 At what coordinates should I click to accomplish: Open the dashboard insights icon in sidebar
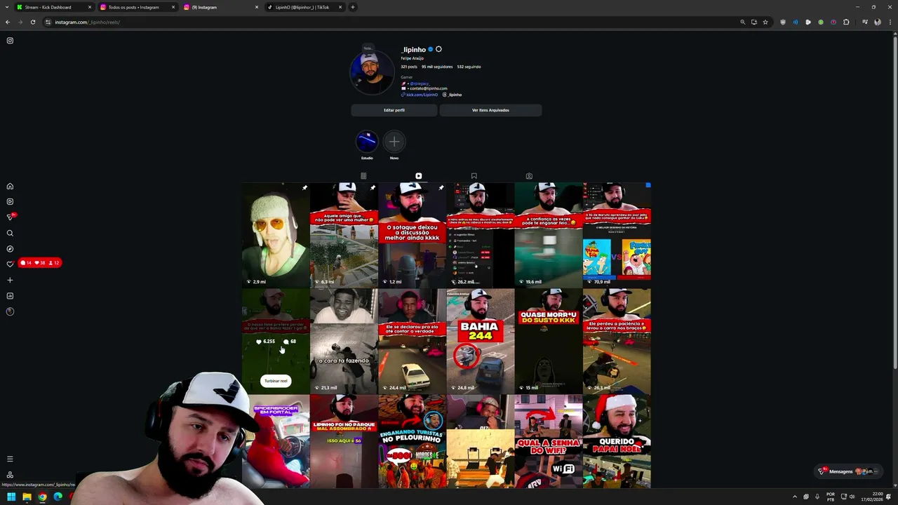point(10,296)
